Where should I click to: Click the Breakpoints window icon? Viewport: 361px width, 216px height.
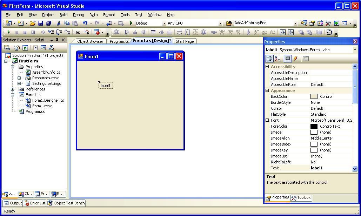pyautogui.click(x=97, y=32)
